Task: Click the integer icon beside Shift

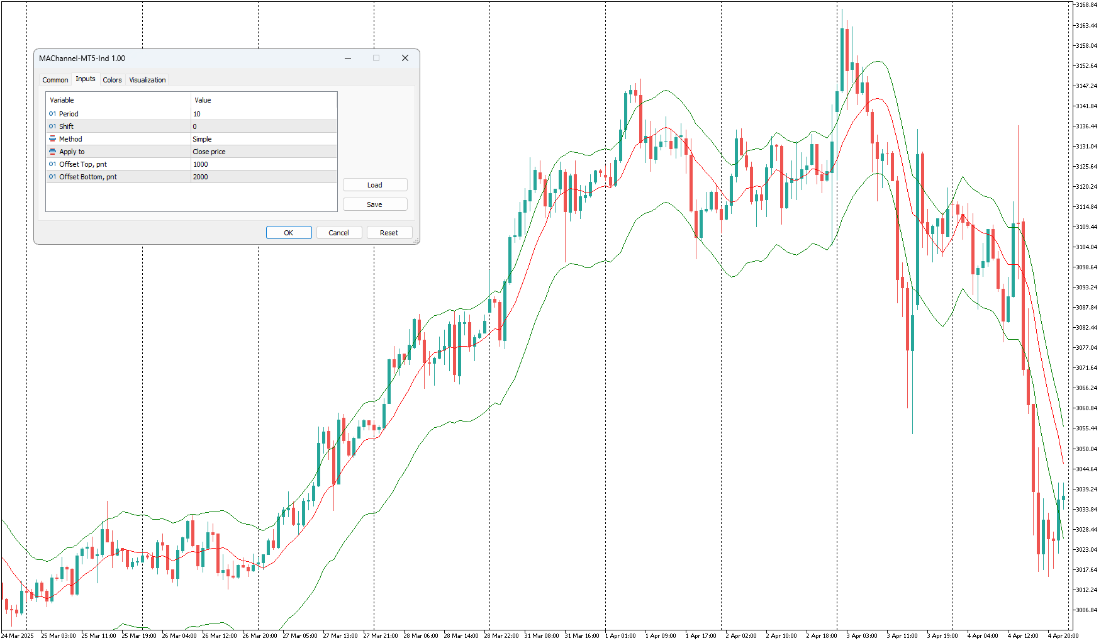Action: pyautogui.click(x=52, y=126)
